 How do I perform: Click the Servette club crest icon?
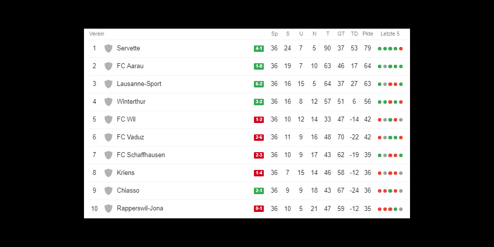tap(108, 48)
